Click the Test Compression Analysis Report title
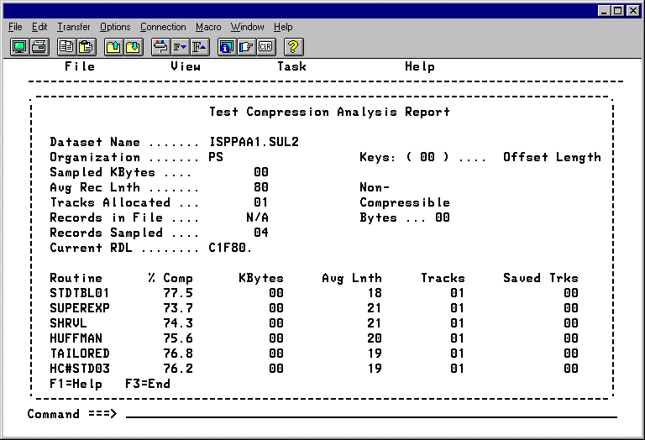 (x=329, y=112)
